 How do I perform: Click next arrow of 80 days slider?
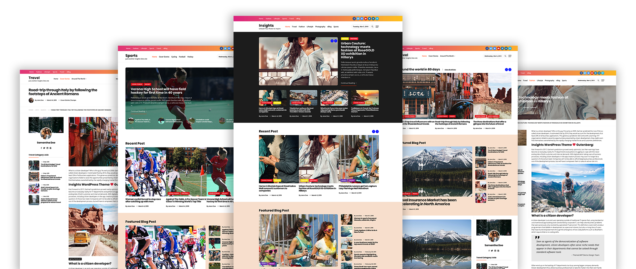click(x=510, y=69)
